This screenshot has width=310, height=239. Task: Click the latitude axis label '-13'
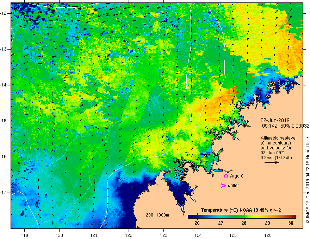[x=4, y=49]
